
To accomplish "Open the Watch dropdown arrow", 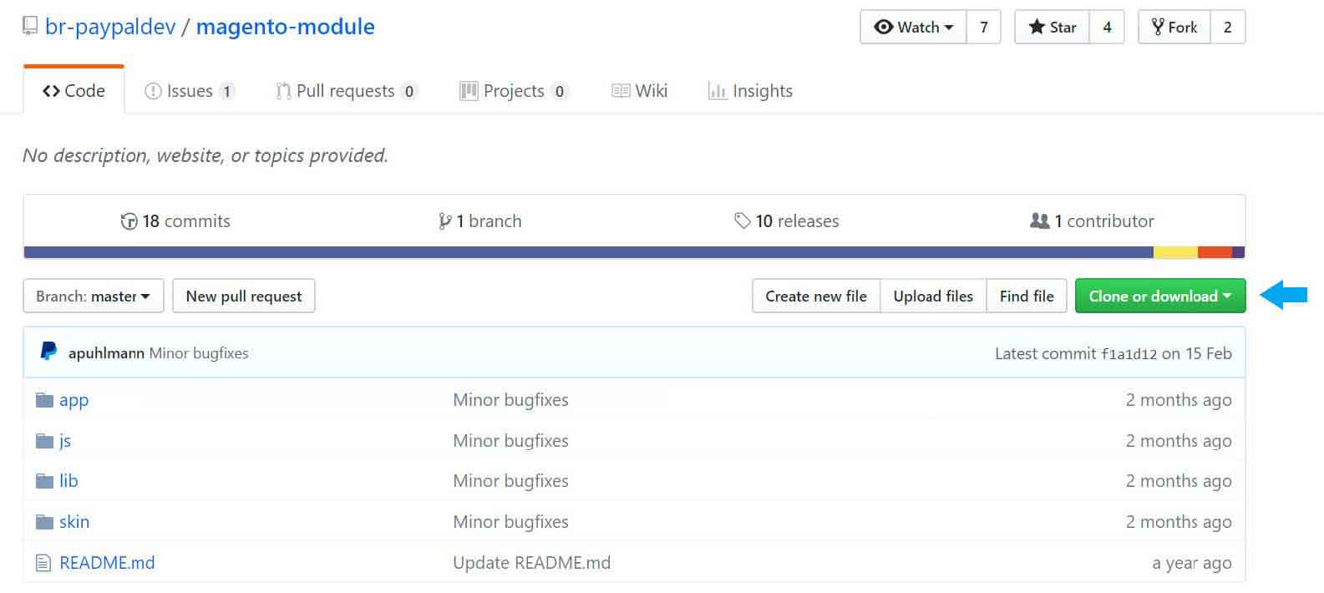I will (x=948, y=27).
